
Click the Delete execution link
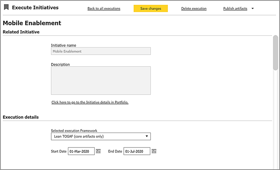point(194,9)
